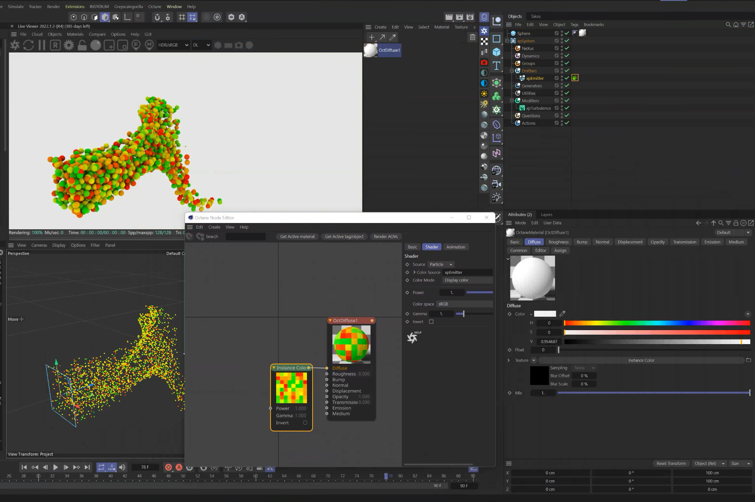Select the Cube primitive tool icon
This screenshot has height=502, width=755.
click(x=496, y=52)
